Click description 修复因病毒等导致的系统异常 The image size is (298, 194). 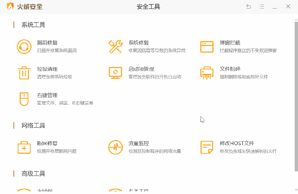point(157,51)
